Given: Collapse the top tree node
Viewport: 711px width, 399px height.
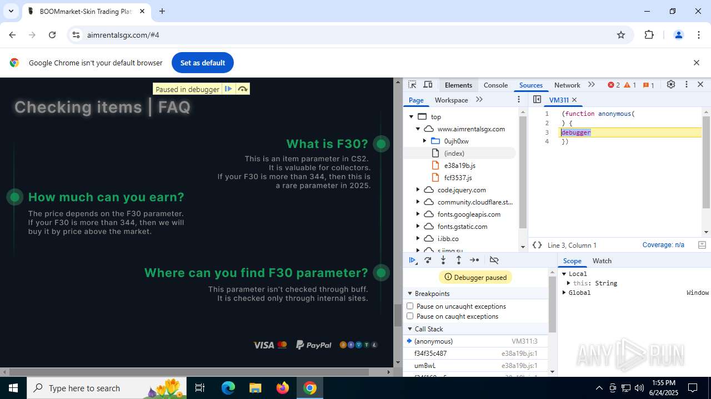Looking at the screenshot, I should (x=412, y=117).
